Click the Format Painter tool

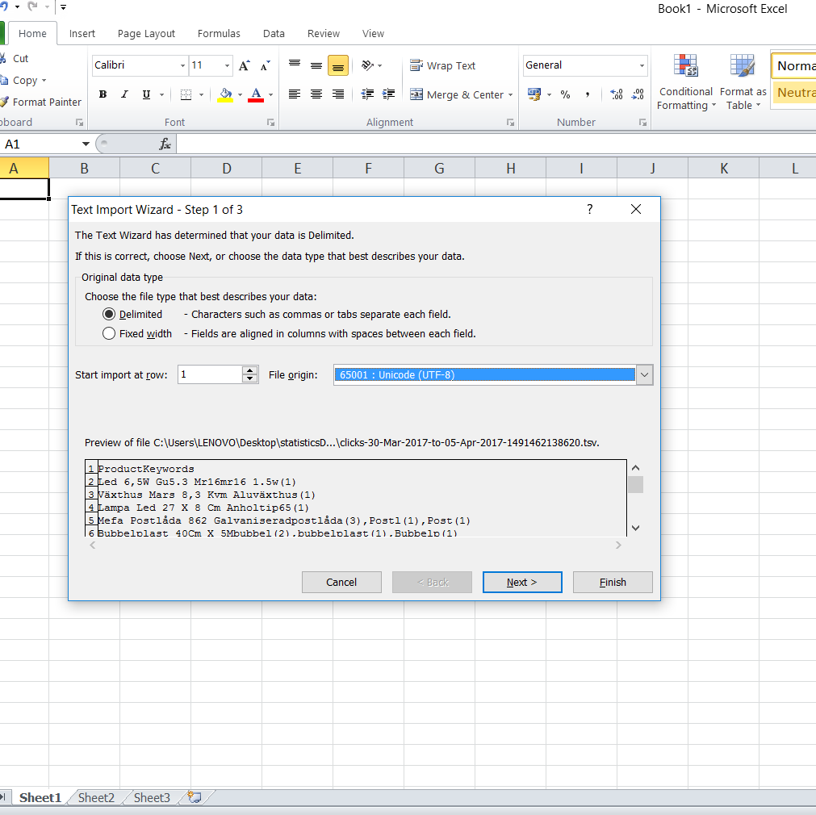click(x=42, y=102)
